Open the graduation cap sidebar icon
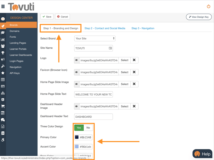The width and height of the screenshot is (214, 160). [3, 33]
